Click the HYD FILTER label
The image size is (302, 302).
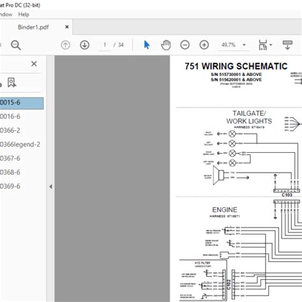pos(203,263)
